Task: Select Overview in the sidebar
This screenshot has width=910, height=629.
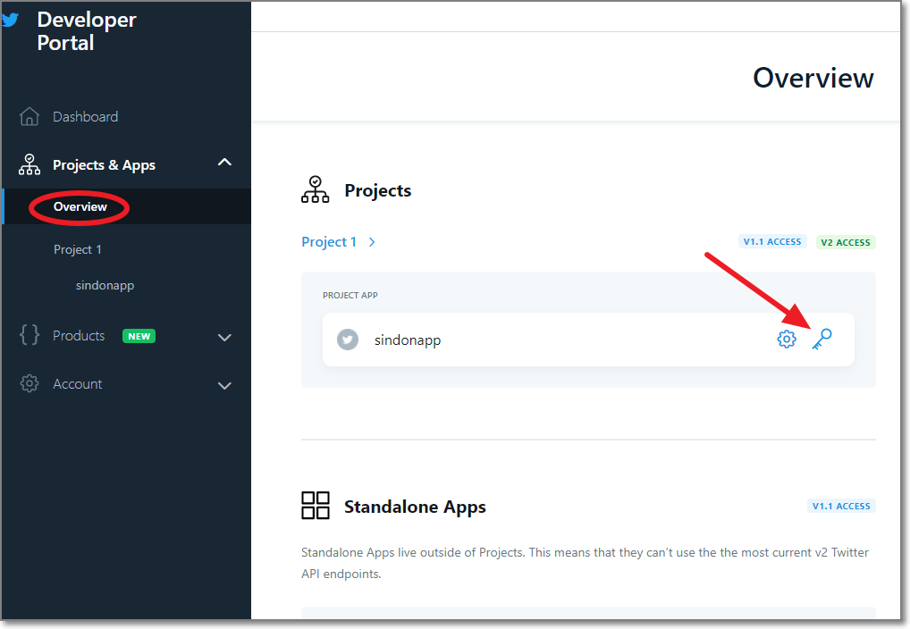Action: point(80,206)
